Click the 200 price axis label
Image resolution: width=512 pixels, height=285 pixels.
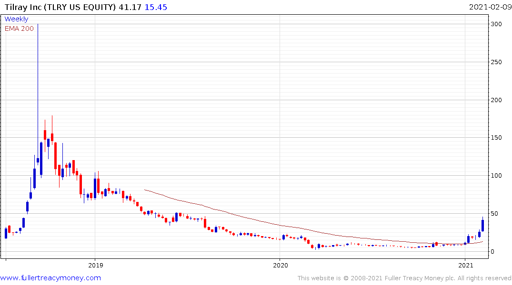(x=496, y=100)
